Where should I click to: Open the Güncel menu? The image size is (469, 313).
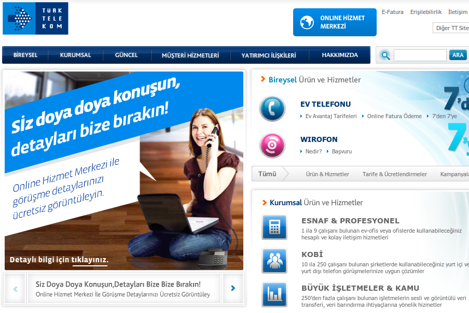(x=126, y=55)
